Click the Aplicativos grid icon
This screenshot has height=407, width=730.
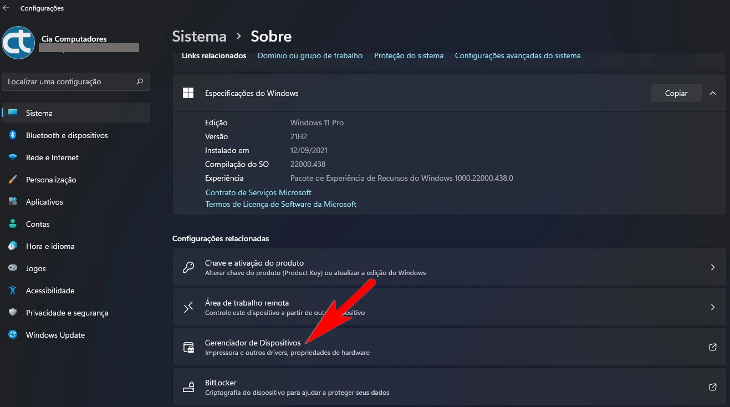coord(13,202)
